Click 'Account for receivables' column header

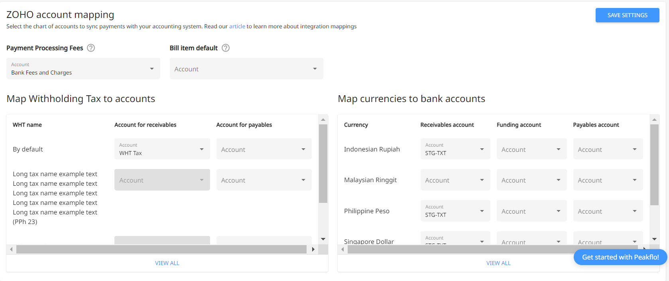pyautogui.click(x=145, y=125)
